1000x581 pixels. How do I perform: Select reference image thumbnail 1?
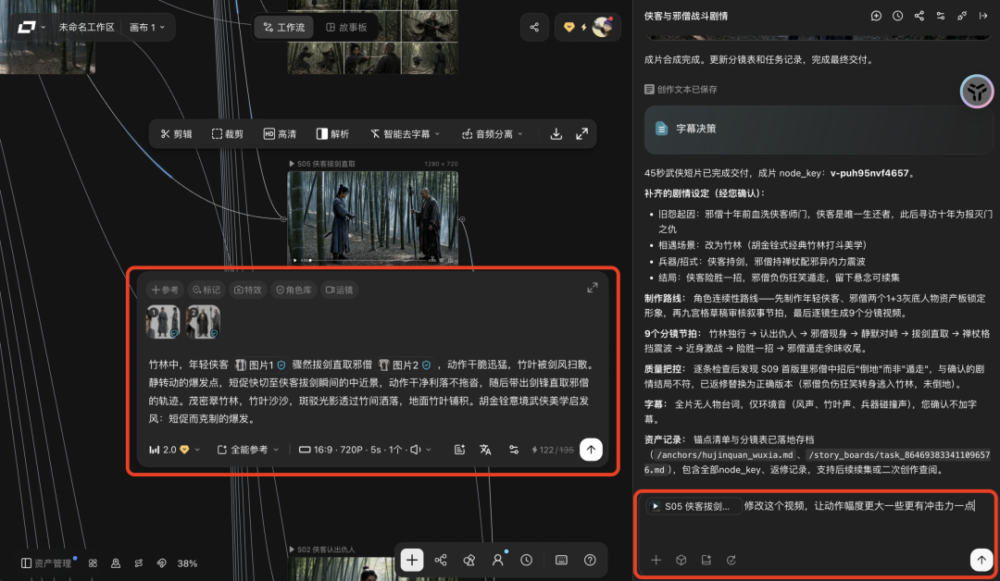point(163,322)
